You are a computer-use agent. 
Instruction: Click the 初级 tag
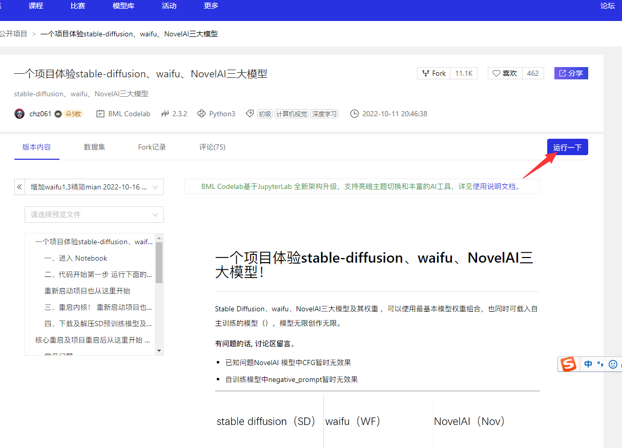point(265,114)
